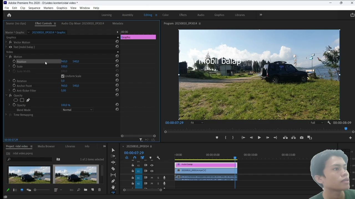Export frame with camera icon

click(301, 138)
